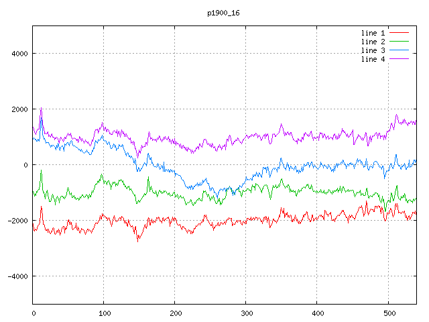Click the green line 2 legend sample
This screenshot has width=429, height=322.
click(x=399, y=42)
